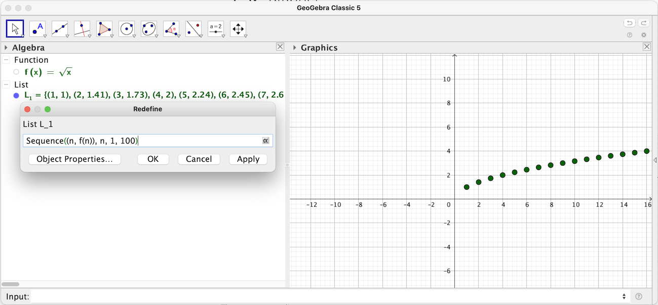The image size is (658, 305).
Task: Select the Move Graphics View tool
Action: tap(238, 29)
